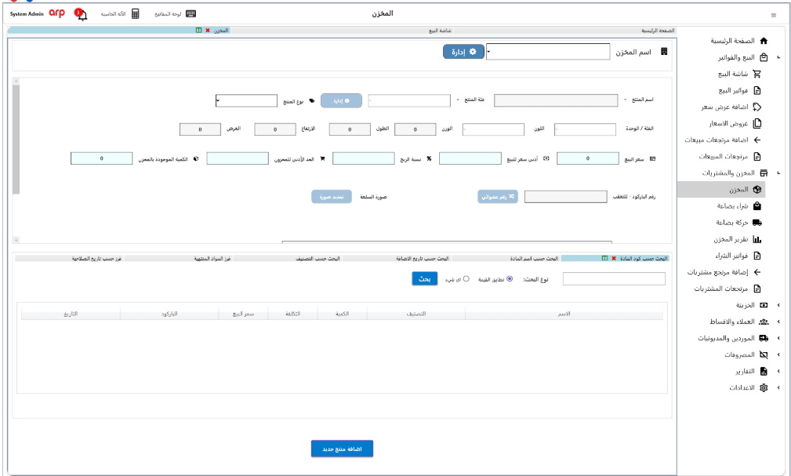Click the arrow icon beside اضافة مرتجعات مبيعات

tap(757, 140)
